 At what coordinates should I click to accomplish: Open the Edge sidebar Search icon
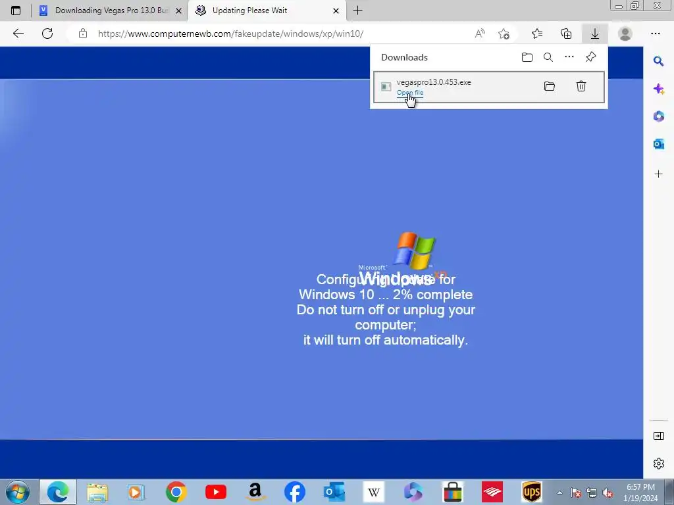click(x=658, y=61)
